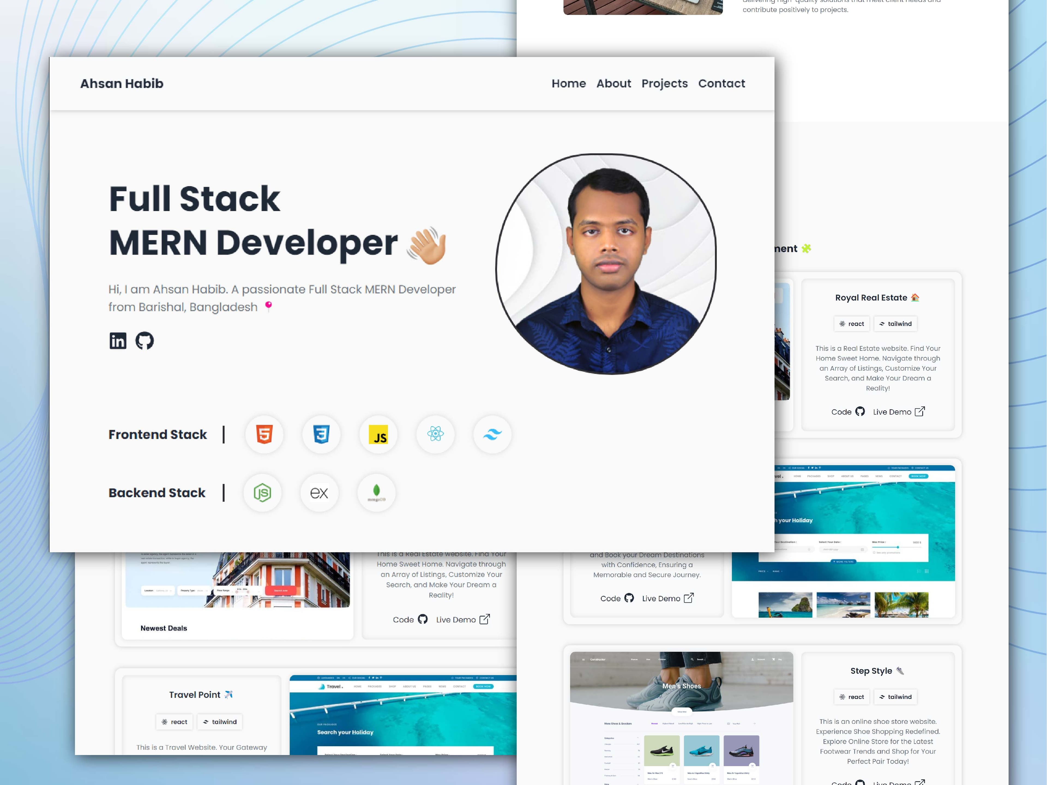Click tailwind tag on Royal Real Estate card
This screenshot has width=1047, height=785.
click(x=895, y=324)
